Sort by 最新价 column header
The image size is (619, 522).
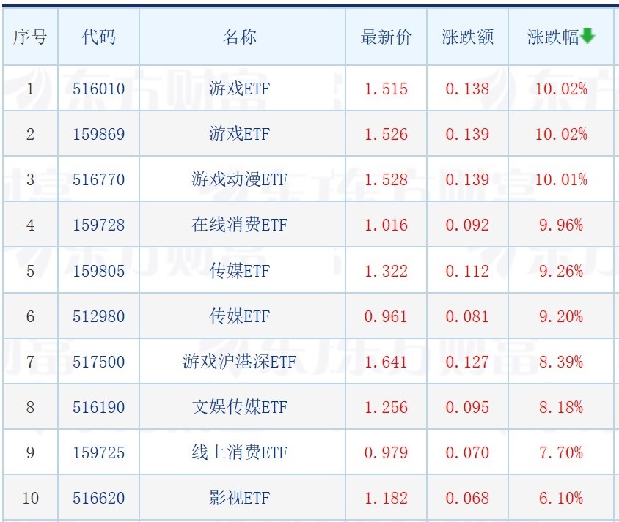(x=386, y=37)
